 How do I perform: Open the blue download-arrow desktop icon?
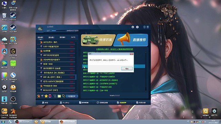pos(4,100)
